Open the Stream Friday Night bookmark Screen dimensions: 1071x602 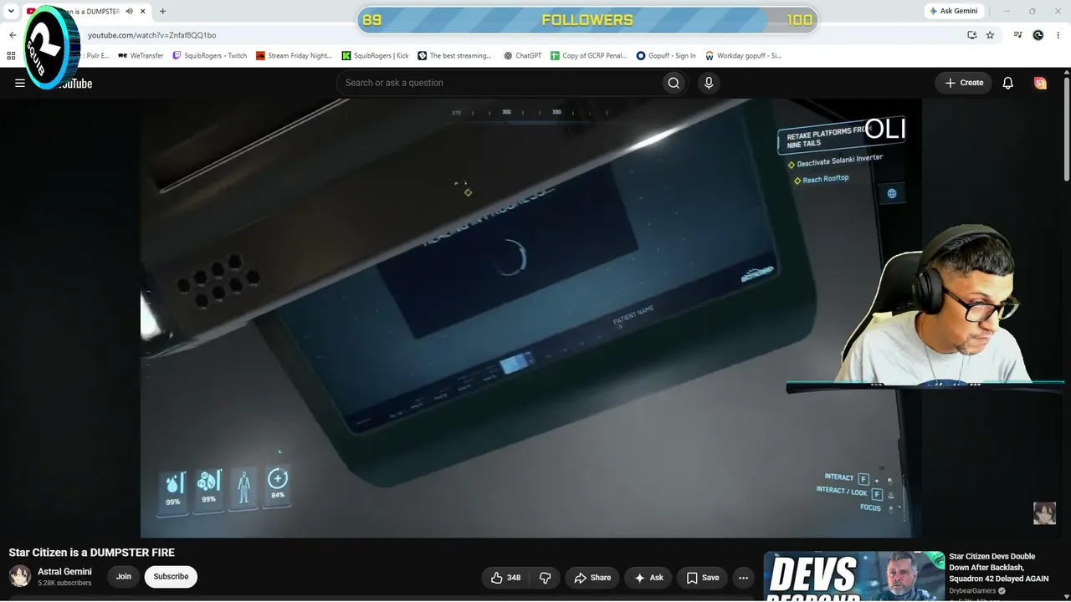tap(294, 56)
